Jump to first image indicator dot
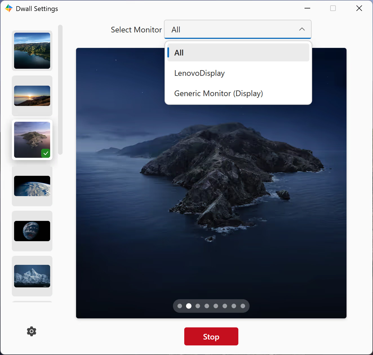 tap(180, 306)
